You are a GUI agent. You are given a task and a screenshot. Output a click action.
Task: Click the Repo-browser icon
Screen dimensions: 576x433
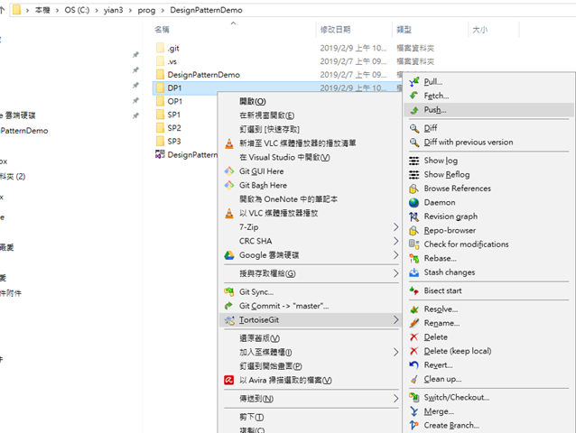(x=414, y=230)
